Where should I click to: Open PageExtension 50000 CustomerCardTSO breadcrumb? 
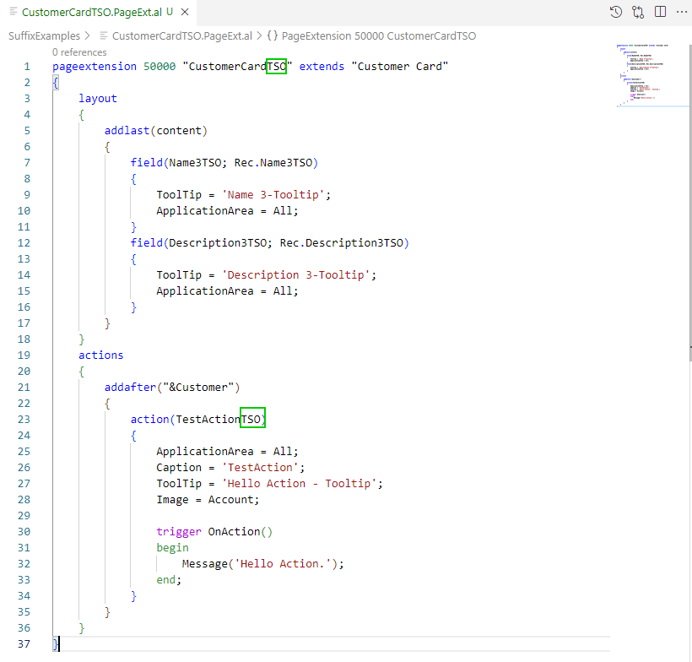coord(379,35)
